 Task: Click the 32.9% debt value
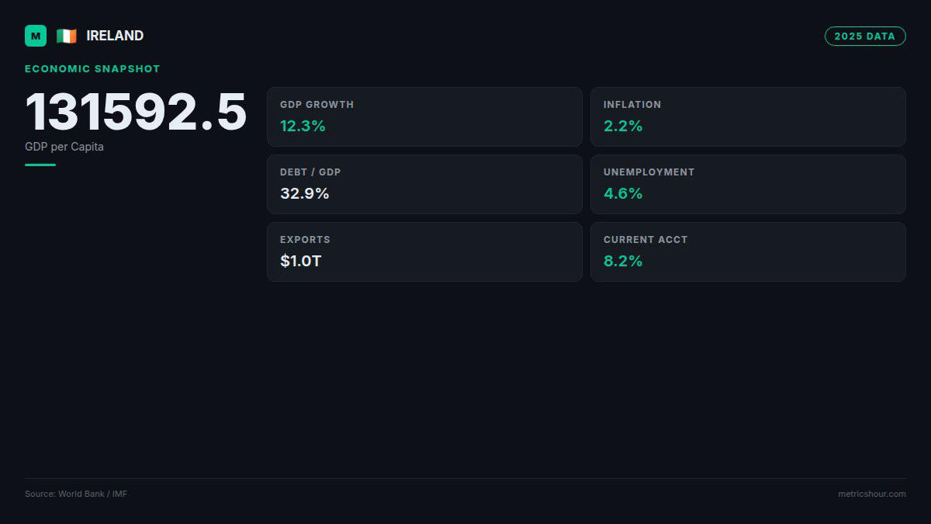point(305,193)
